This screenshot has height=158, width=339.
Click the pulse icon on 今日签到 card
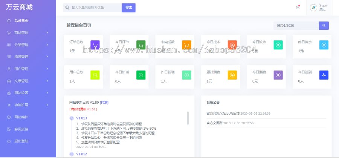point(324,75)
